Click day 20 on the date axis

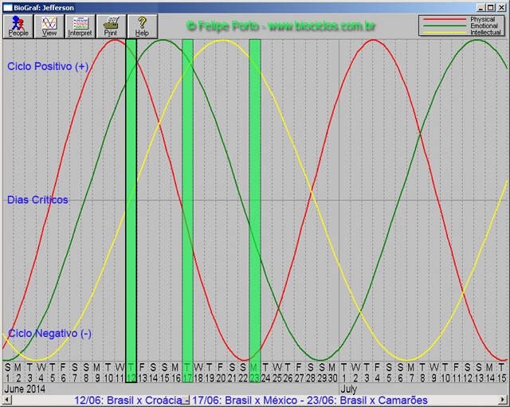[221, 378]
